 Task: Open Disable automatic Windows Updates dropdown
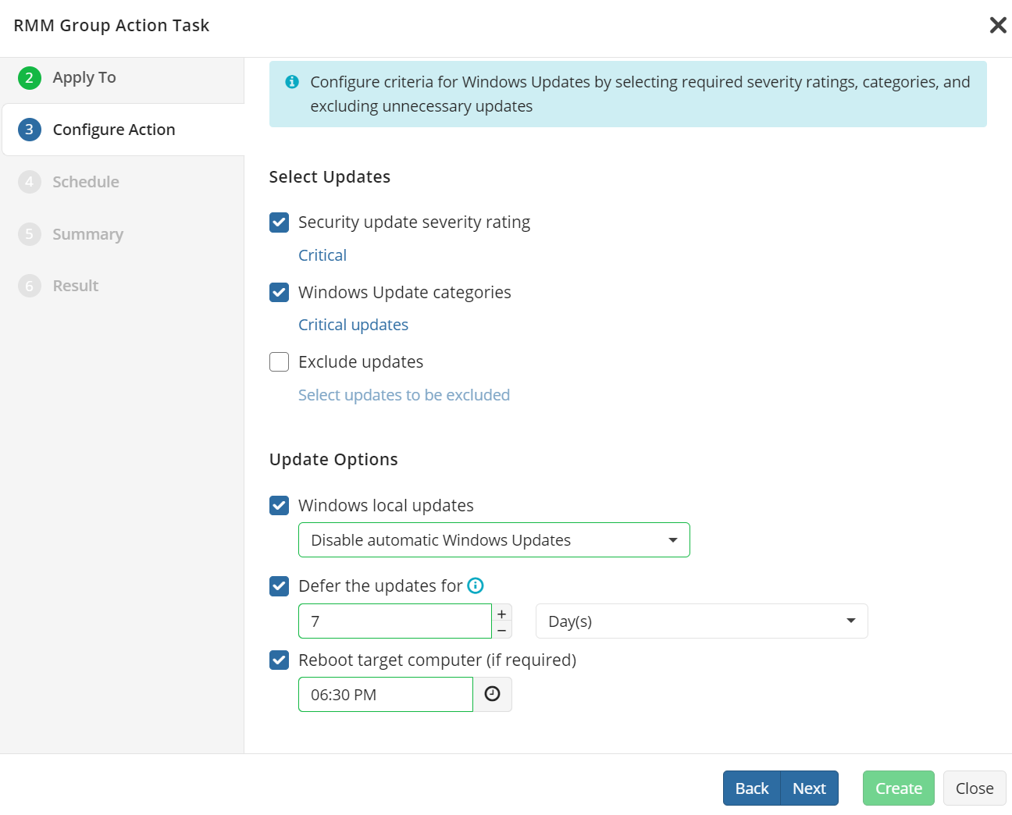[x=494, y=540]
